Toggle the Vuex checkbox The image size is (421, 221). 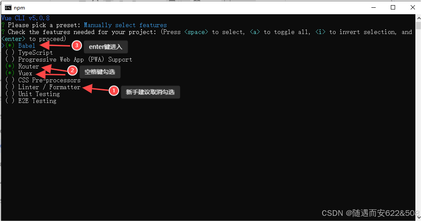[10, 73]
